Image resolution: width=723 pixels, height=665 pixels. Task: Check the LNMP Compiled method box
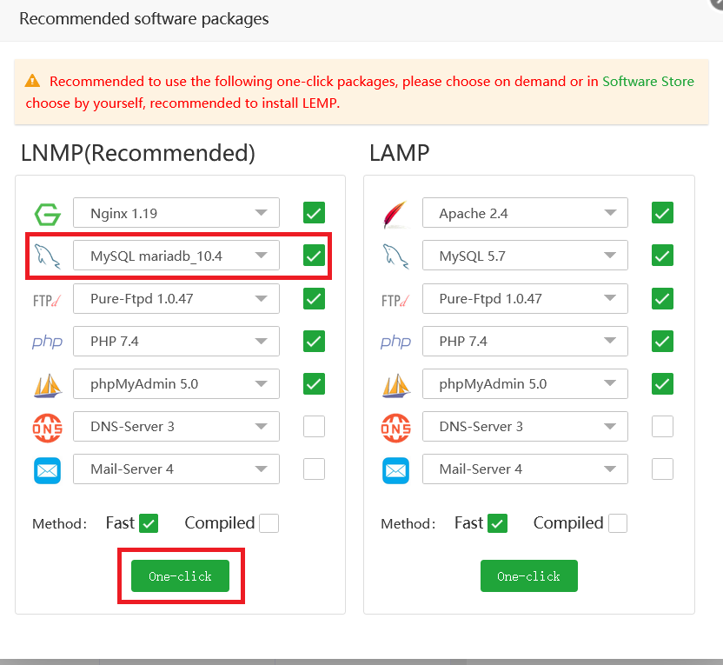coord(269,523)
